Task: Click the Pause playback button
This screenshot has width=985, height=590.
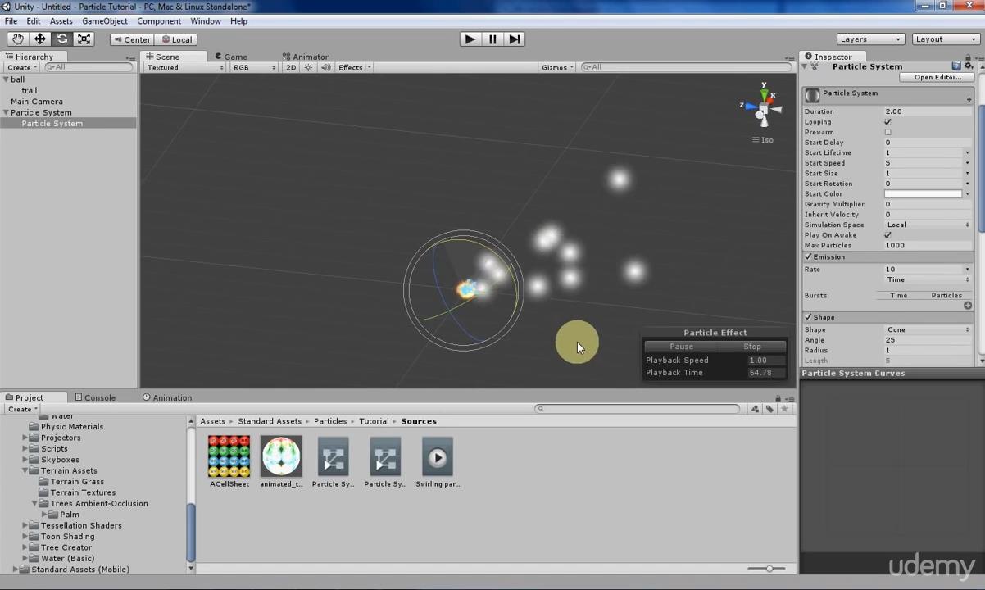Action: 492,39
